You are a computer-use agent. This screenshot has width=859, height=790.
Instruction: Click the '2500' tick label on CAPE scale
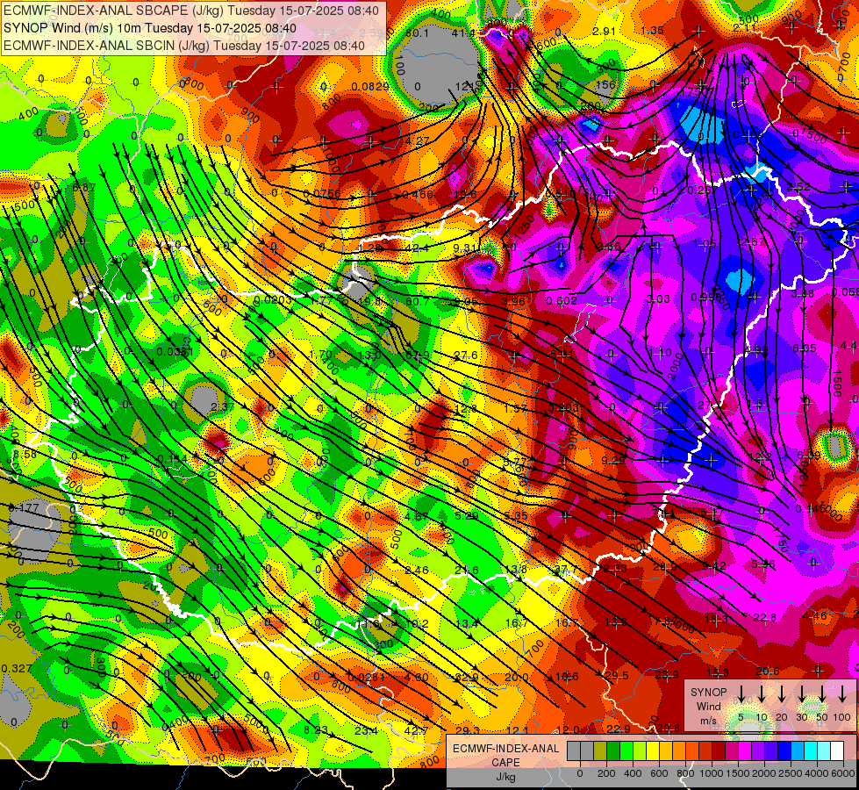(791, 773)
